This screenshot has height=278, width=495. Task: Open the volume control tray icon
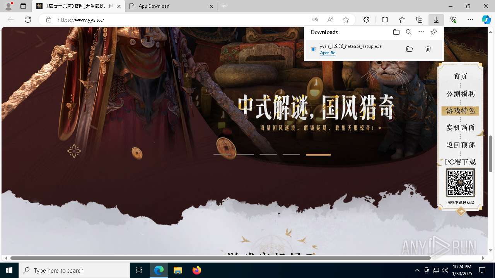click(x=445, y=270)
